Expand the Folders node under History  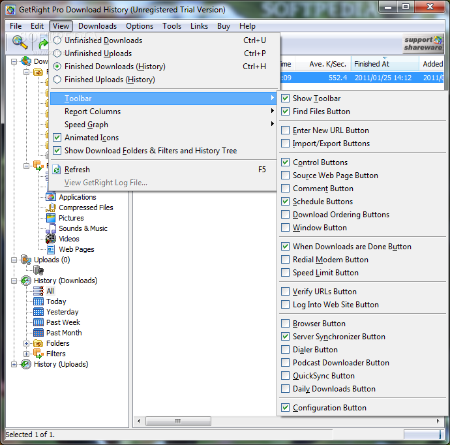26,343
